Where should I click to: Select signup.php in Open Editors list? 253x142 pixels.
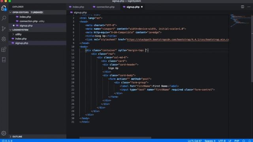tap(38, 26)
